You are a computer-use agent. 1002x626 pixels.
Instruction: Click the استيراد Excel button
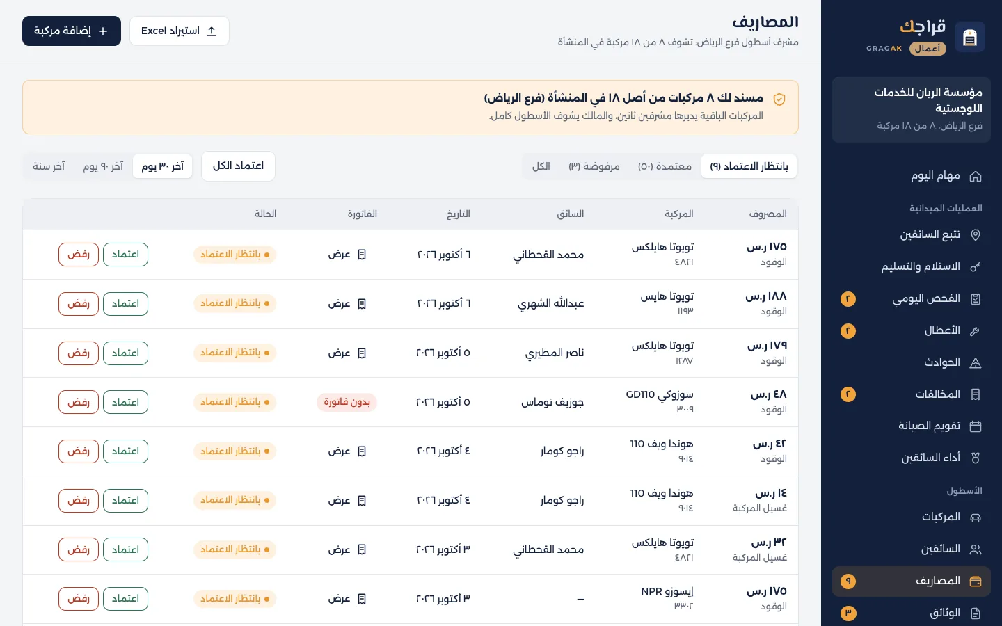(x=180, y=31)
